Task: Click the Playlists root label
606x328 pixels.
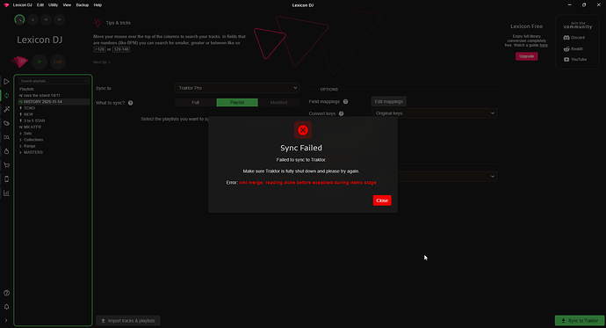Action: (26, 89)
